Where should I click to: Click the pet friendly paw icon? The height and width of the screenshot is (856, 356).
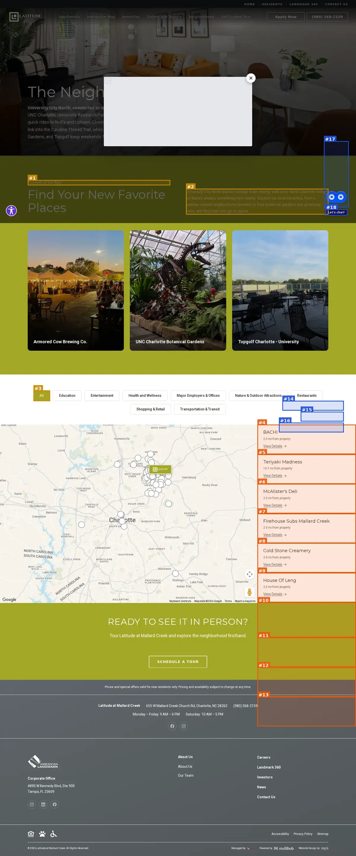[42, 834]
